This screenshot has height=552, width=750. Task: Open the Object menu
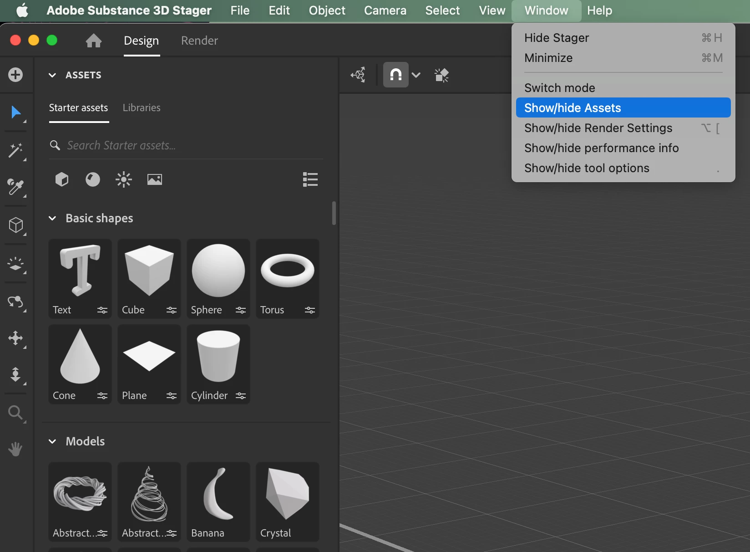tap(327, 10)
